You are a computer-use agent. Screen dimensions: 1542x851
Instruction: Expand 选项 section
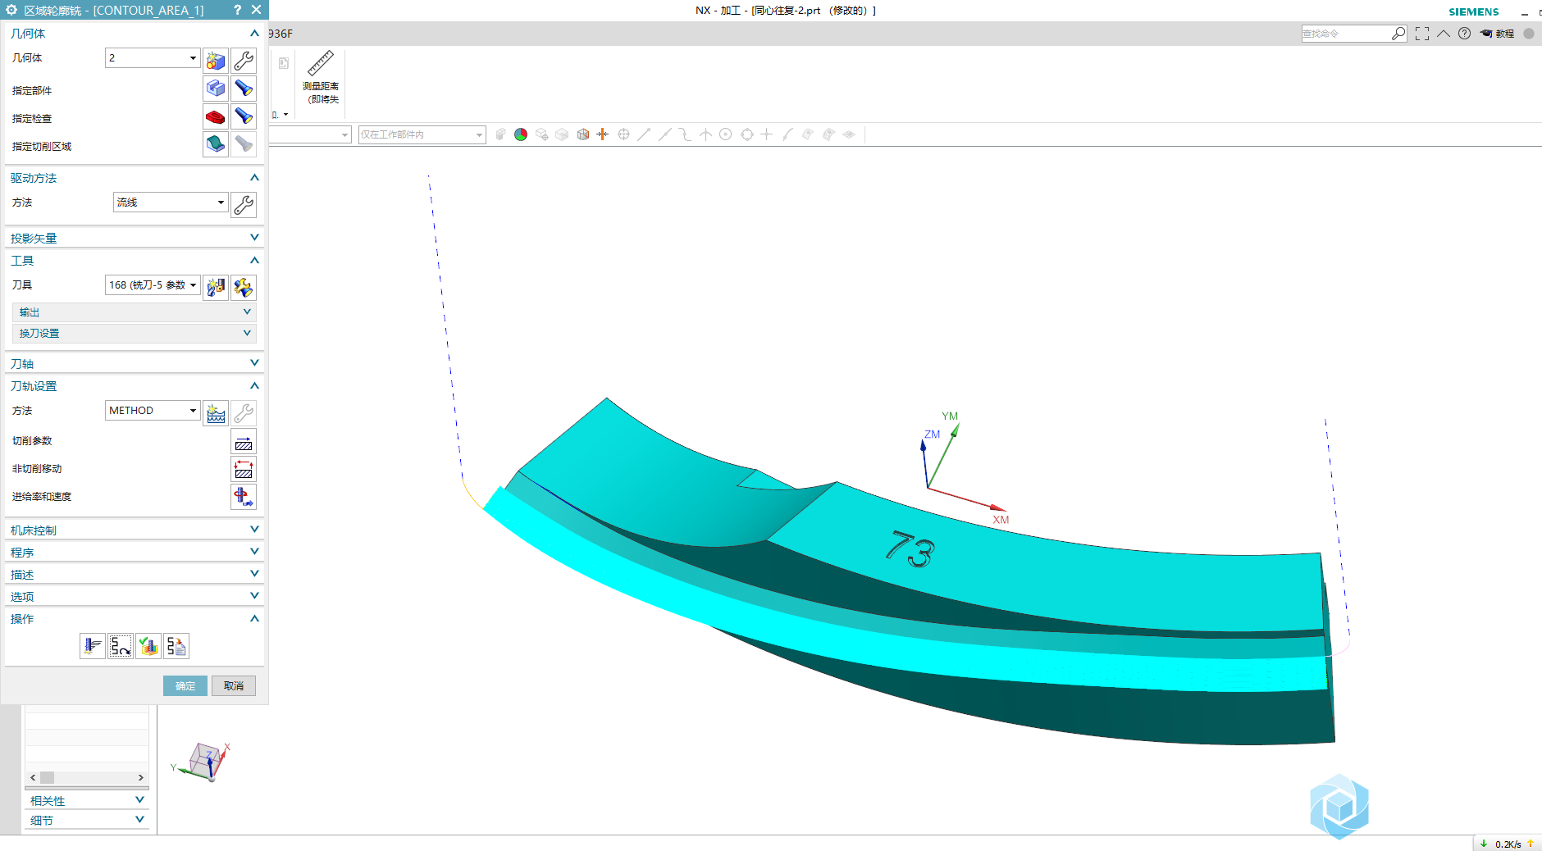point(134,596)
